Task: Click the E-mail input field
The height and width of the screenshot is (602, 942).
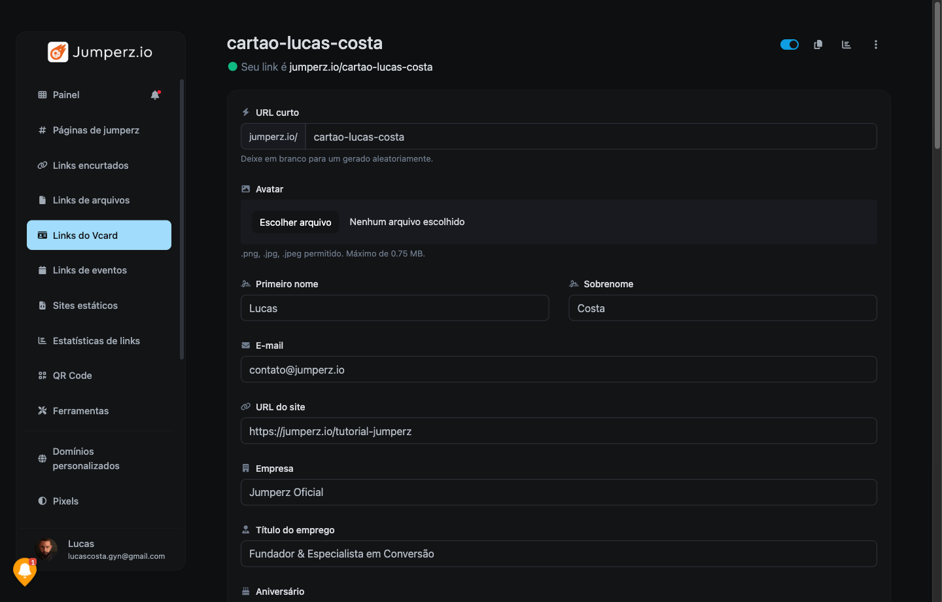Action: click(559, 370)
